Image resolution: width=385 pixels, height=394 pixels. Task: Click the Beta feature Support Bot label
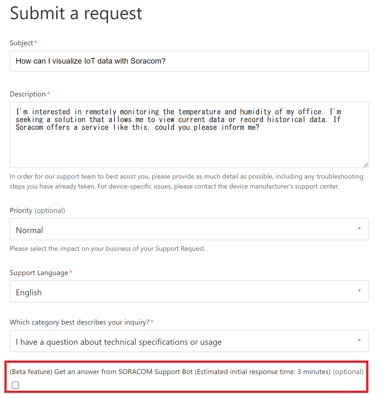coord(170,372)
